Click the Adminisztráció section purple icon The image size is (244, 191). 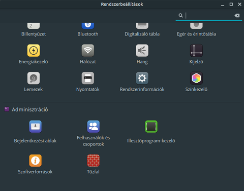(x=7, y=109)
